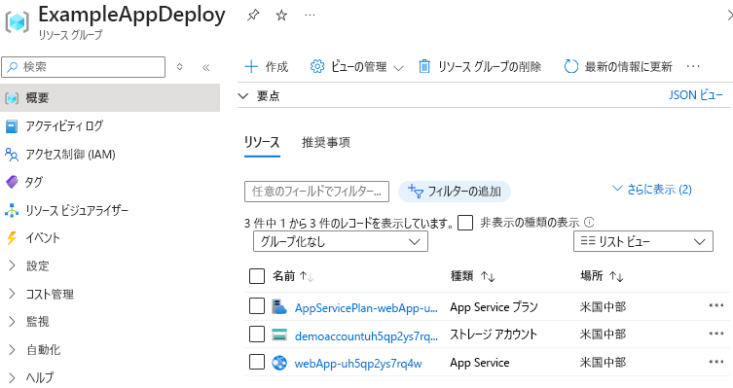733x388 pixels.
Task: Sort by 名前 column arrows
Action: tap(307, 276)
